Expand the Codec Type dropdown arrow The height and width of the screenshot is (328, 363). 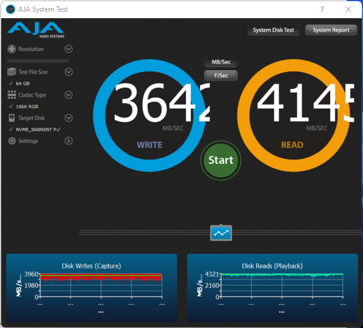(x=68, y=95)
